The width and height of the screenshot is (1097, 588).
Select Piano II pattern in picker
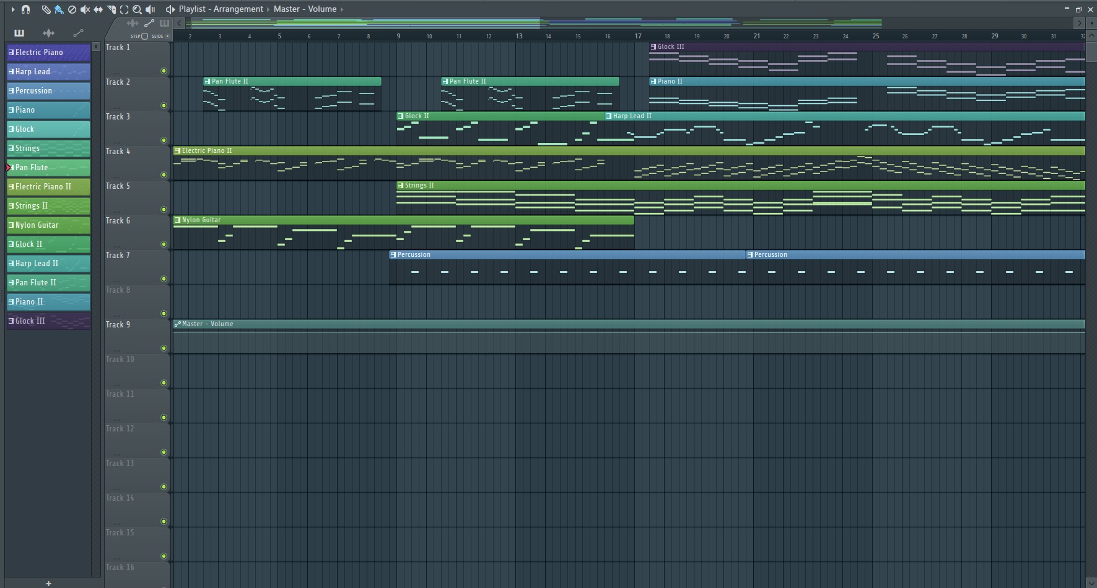click(48, 302)
